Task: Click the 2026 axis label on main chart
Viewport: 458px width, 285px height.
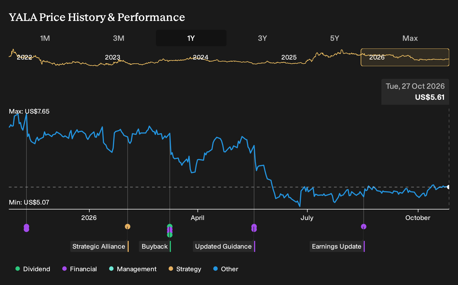Action: pyautogui.click(x=89, y=218)
